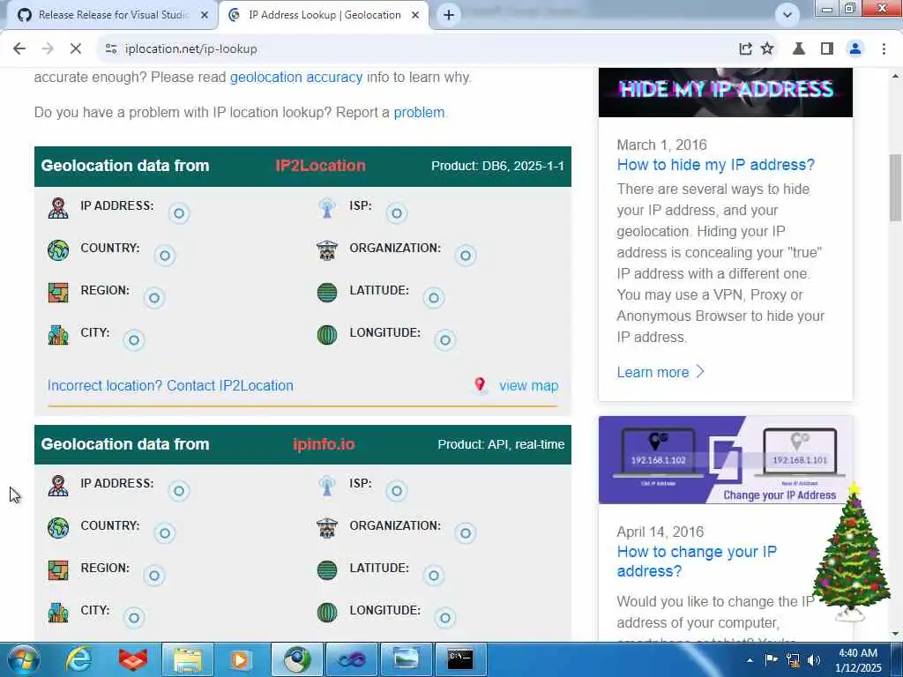Screen dimensions: 903x677
Task: Click the COUNTRY globe icon in ipinfo.io panel
Action: point(58,528)
